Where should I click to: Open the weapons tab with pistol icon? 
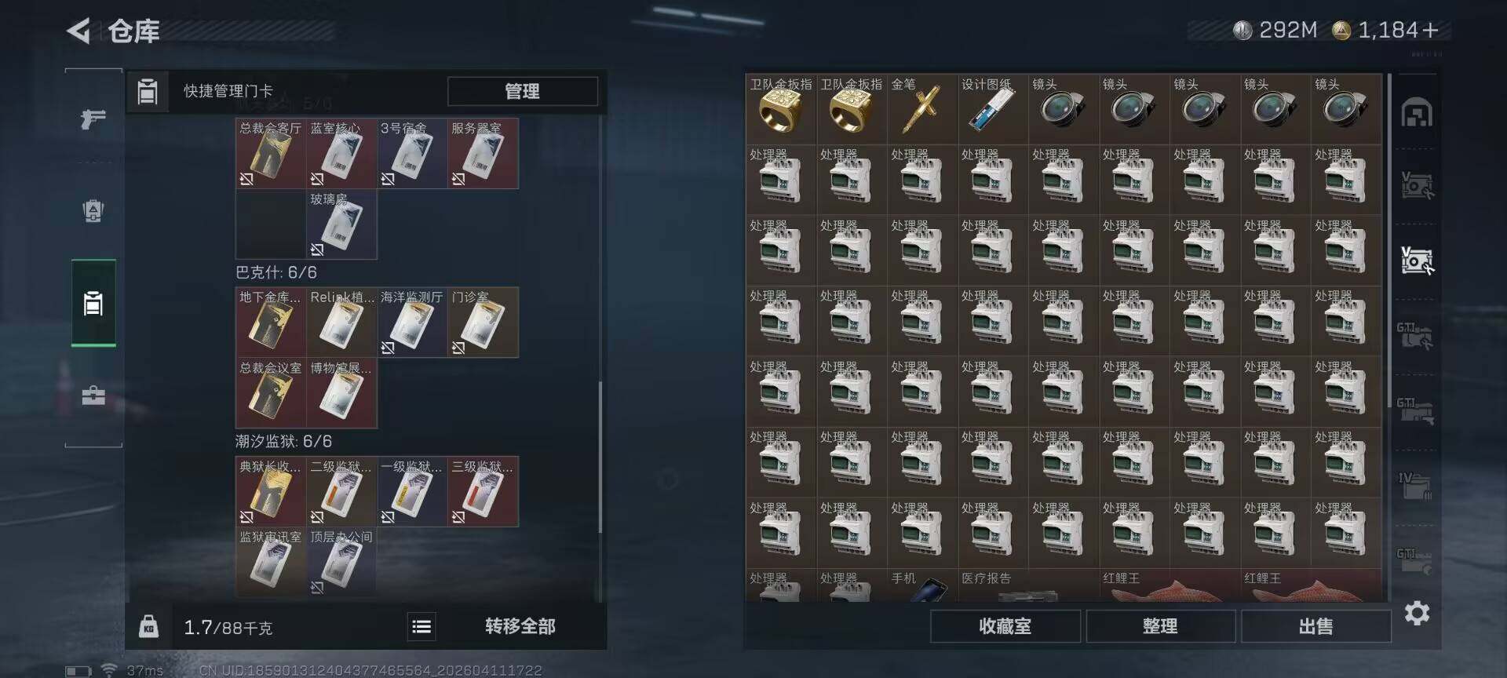pos(93,119)
